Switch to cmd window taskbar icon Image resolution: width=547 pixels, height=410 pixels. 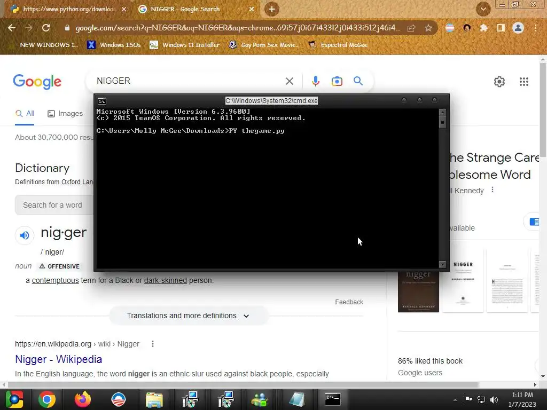tap(332, 399)
